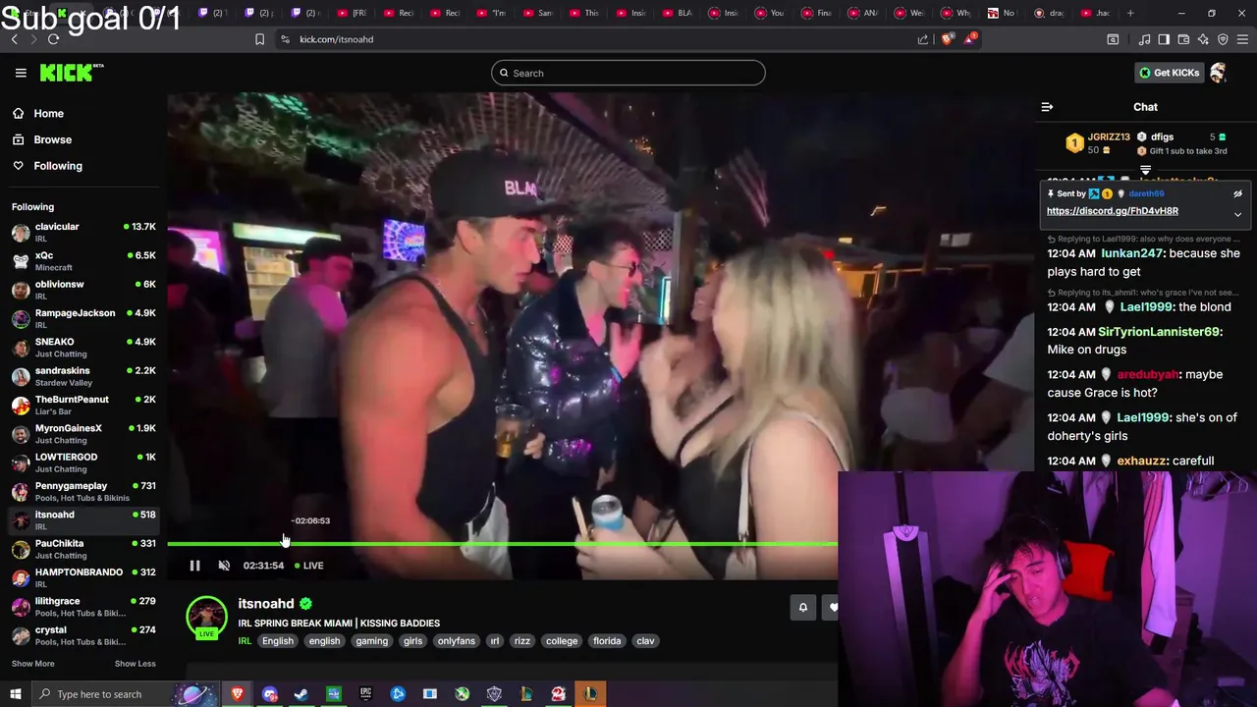Select the onlyfans tag
This screenshot has height=707, width=1257.
(x=456, y=641)
